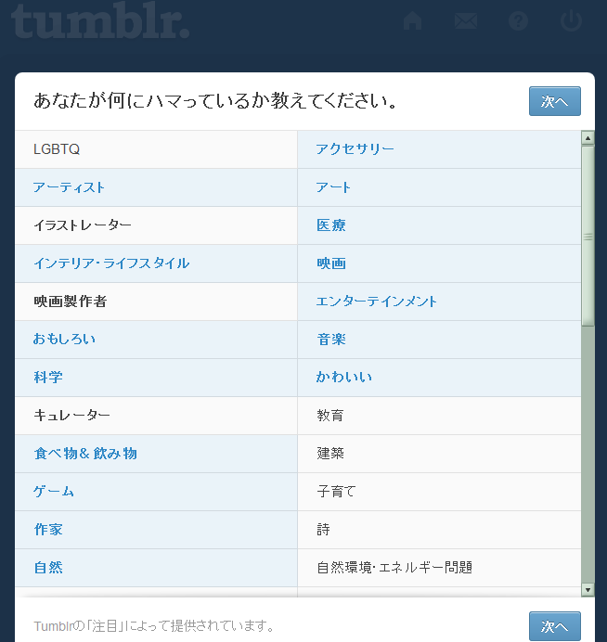Select the キュレーター interest
This screenshot has height=642, width=607.
(156, 416)
